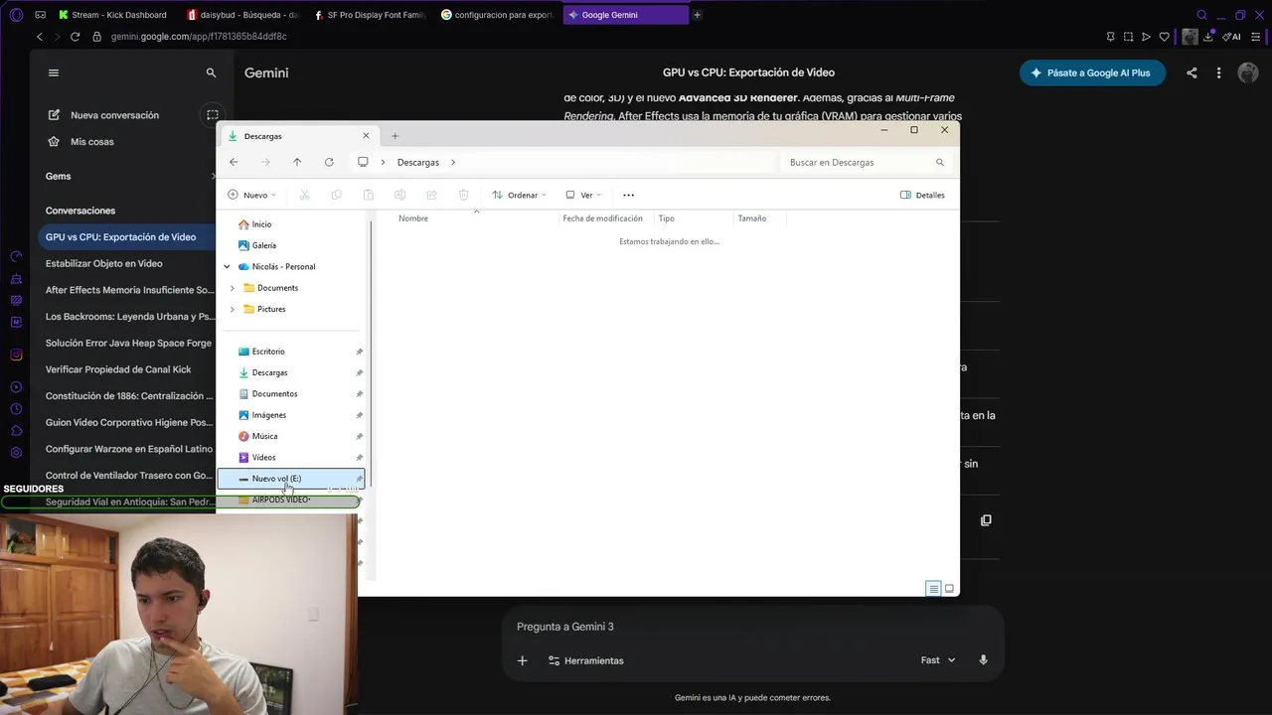Click Opera sidebar GX Control speedometer icon
The image size is (1272, 715).
click(16, 256)
